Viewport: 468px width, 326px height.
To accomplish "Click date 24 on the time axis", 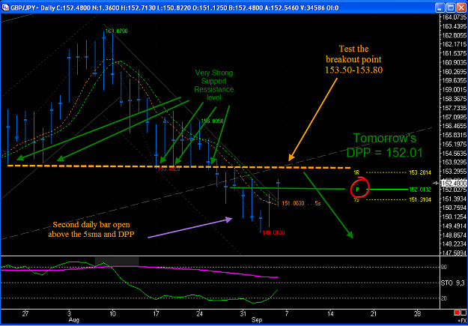I will [x=200, y=313].
